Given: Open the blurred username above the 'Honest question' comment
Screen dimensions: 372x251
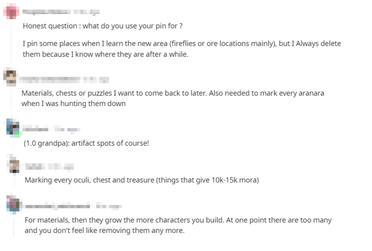Looking at the screenshot, I should point(47,11).
